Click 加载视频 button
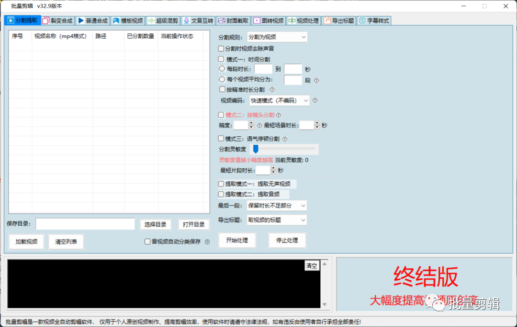This screenshot has height=327, width=517. [x=26, y=242]
